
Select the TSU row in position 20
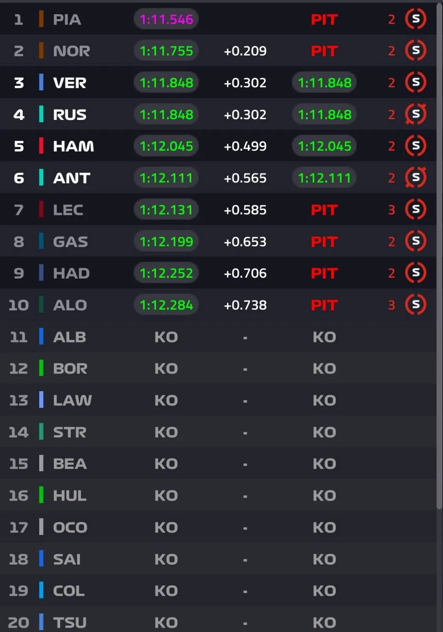[218, 622]
